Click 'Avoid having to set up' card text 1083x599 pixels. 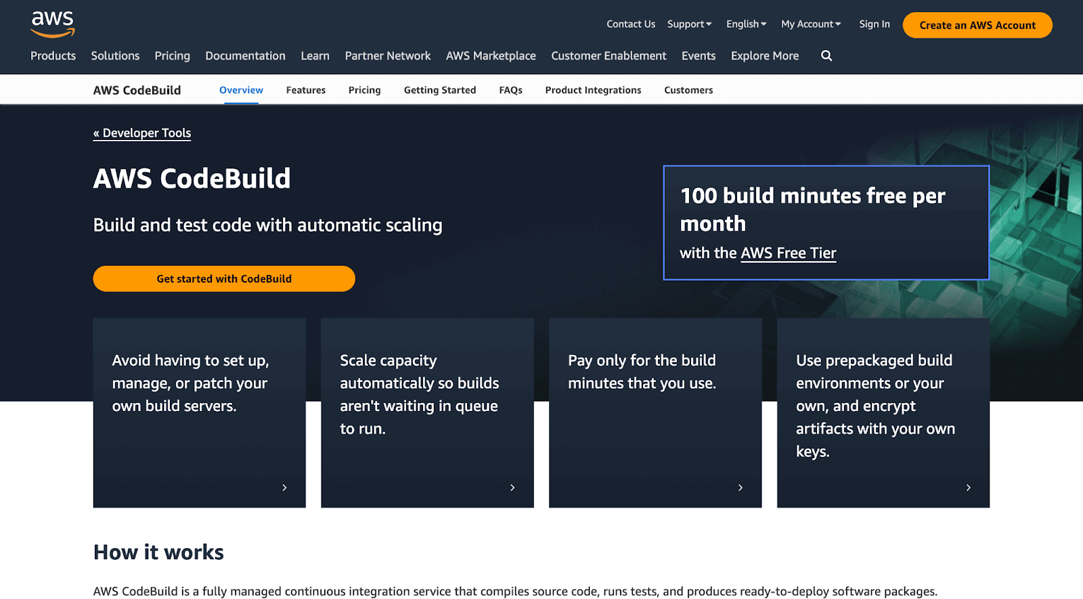(x=190, y=383)
